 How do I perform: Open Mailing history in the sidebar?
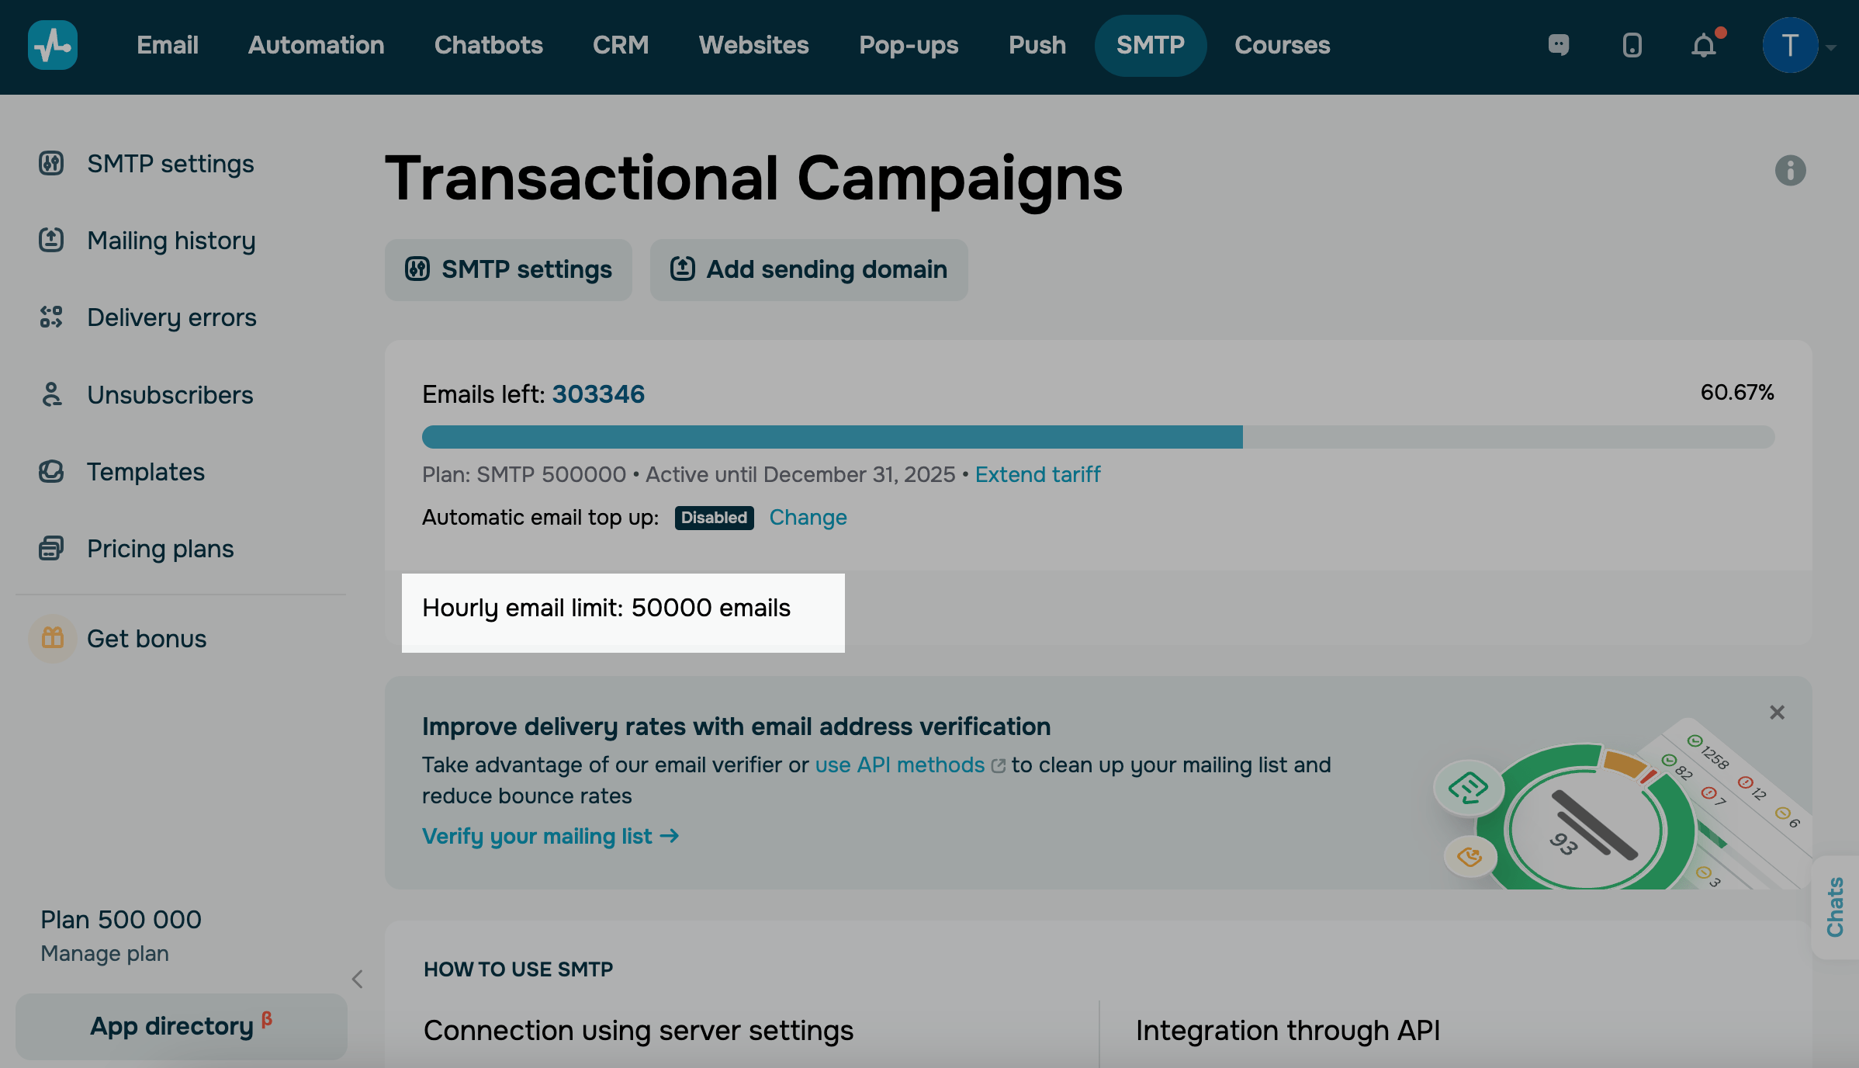(x=171, y=241)
